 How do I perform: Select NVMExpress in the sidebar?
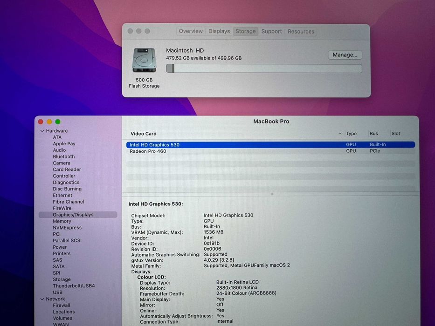point(67,228)
